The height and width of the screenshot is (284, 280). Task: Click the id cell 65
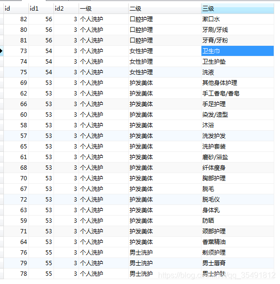pyautogui.click(x=16, y=147)
